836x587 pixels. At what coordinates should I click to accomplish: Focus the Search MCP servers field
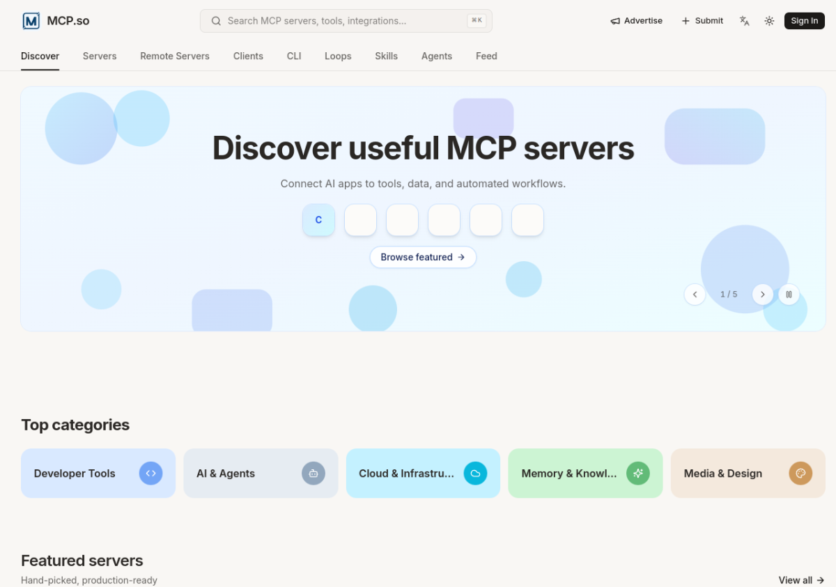pyautogui.click(x=346, y=21)
